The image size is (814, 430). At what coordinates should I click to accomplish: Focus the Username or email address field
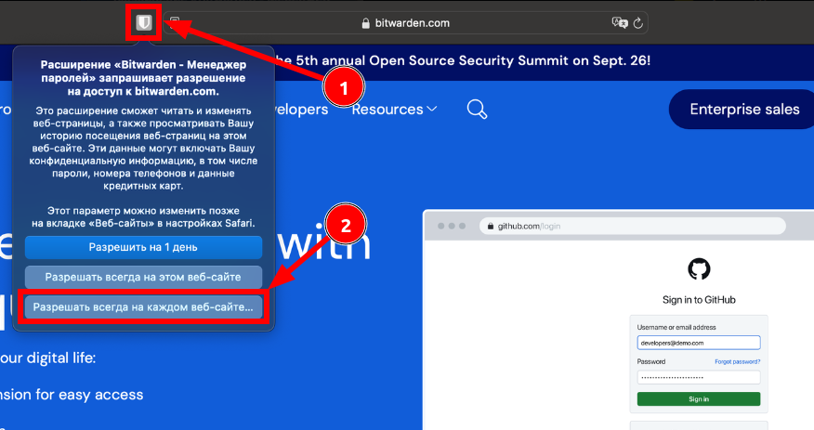pos(699,343)
